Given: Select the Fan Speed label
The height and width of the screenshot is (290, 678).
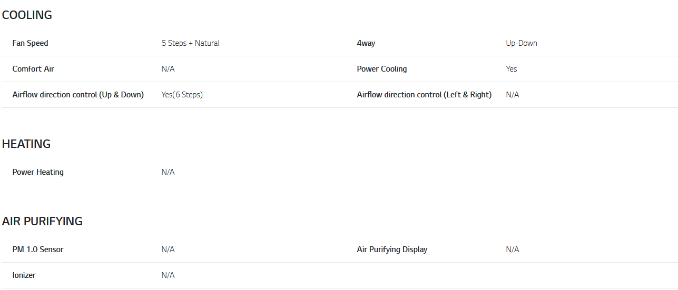Looking at the screenshot, I should point(30,43).
